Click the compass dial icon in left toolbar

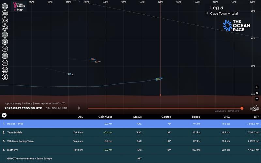click(x=5, y=42)
